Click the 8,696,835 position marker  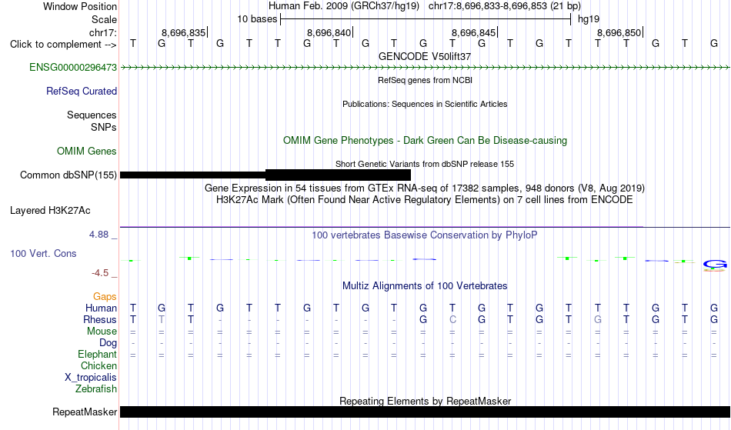pyautogui.click(x=184, y=32)
